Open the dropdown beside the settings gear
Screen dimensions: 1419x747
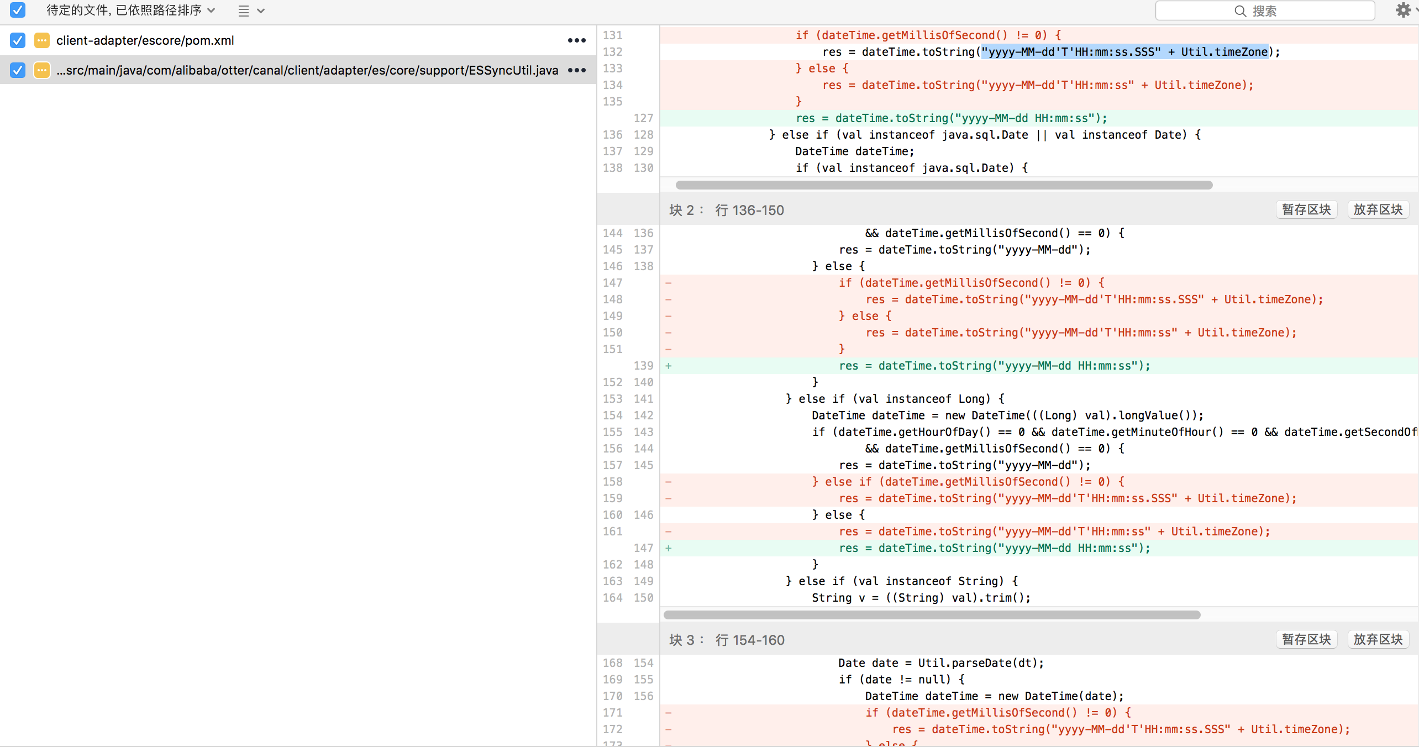[1416, 10]
